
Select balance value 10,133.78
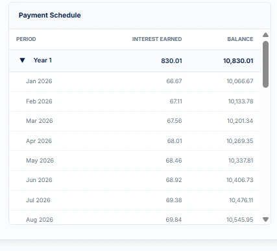click(241, 101)
